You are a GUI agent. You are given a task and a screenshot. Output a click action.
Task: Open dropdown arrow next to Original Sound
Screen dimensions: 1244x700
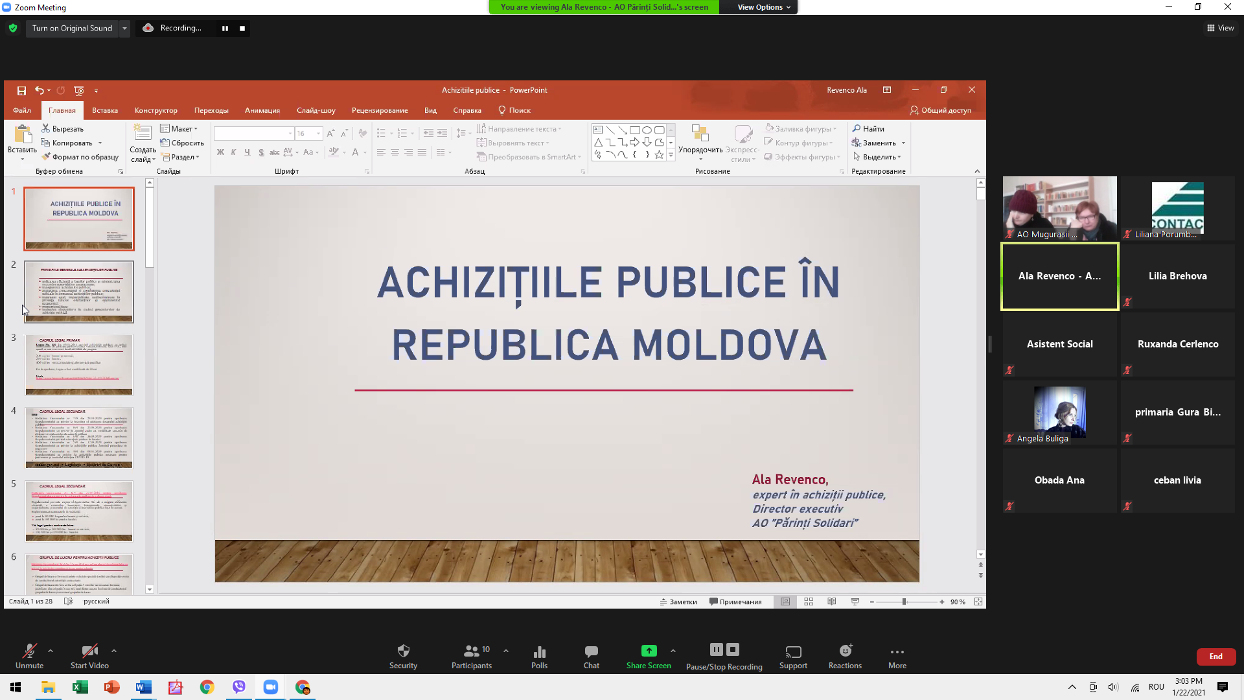click(x=124, y=29)
